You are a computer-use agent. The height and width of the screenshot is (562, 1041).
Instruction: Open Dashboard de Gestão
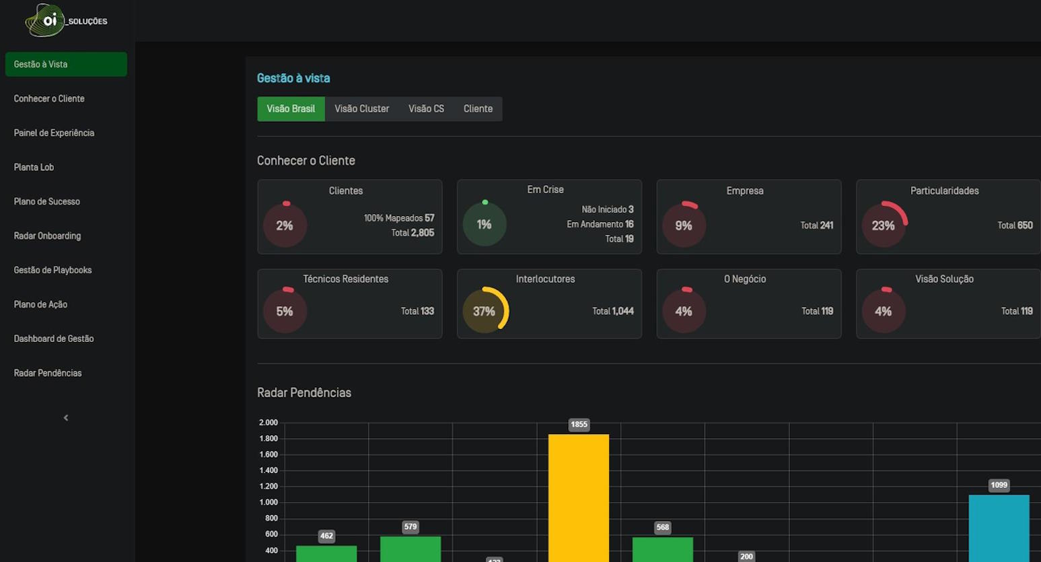coord(54,339)
